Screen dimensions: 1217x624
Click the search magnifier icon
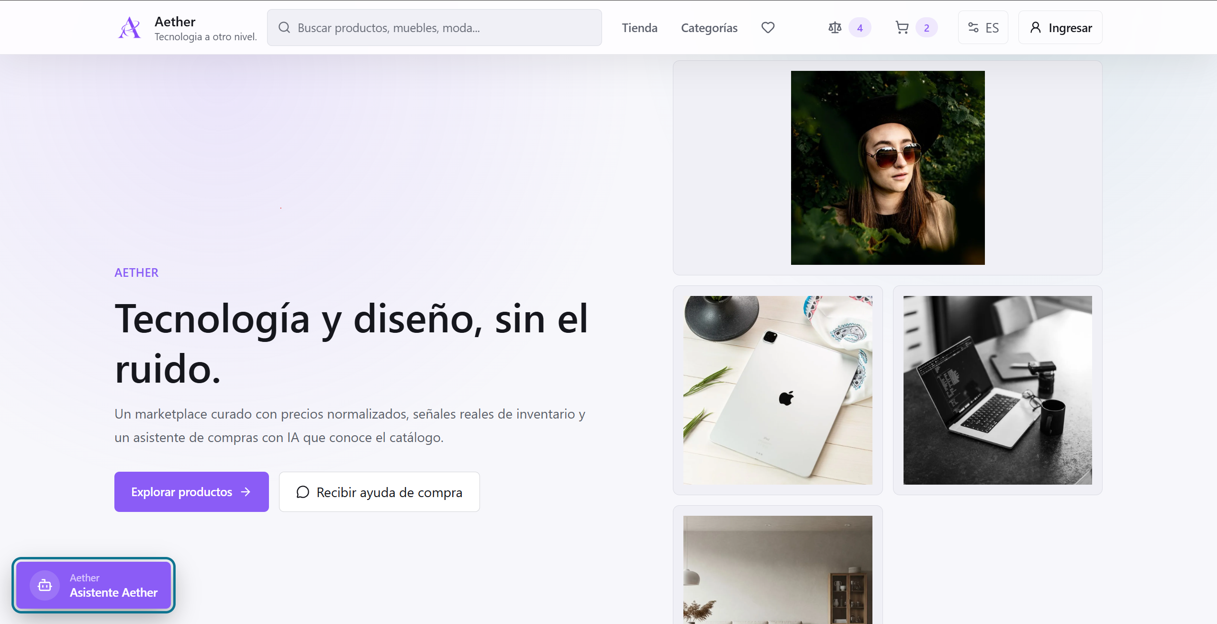(284, 28)
